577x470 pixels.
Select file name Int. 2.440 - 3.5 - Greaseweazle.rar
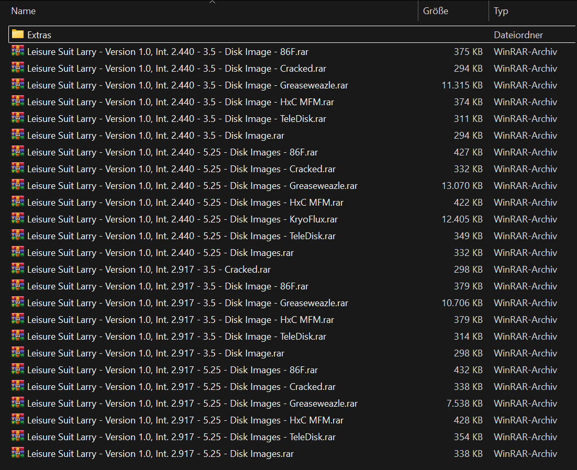coord(187,85)
